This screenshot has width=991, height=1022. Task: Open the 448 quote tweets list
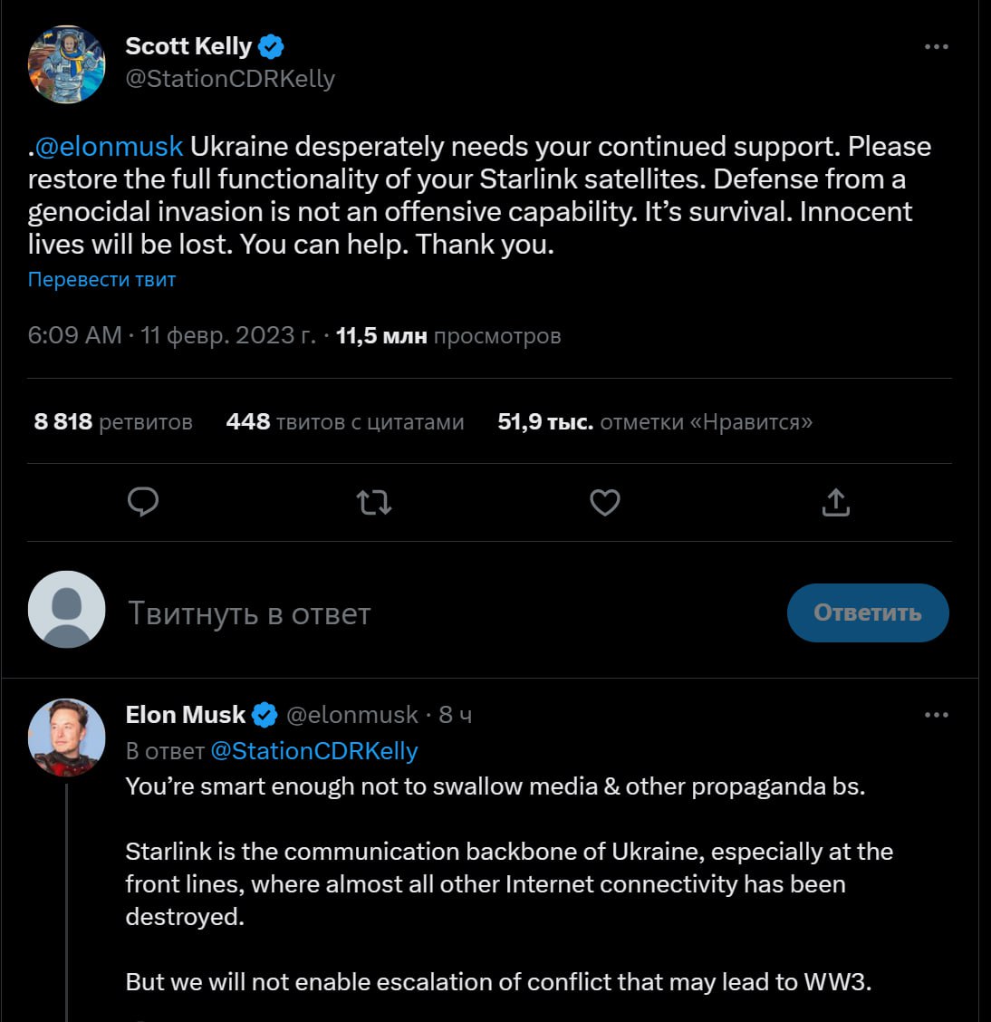point(345,422)
